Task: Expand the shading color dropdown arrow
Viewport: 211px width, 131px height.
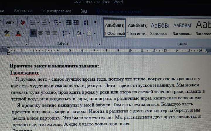Action: tap(84, 33)
